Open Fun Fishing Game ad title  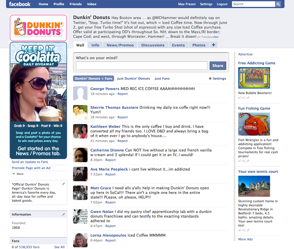point(254,108)
